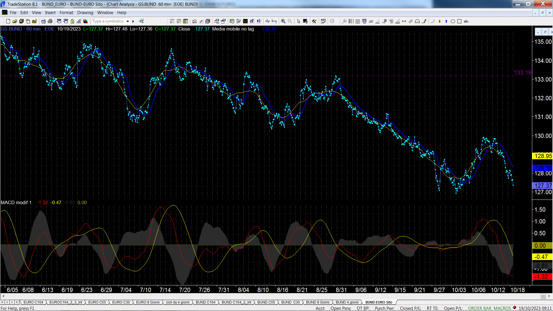
Task: Click the hammer tools icon
Action: [314, 21]
